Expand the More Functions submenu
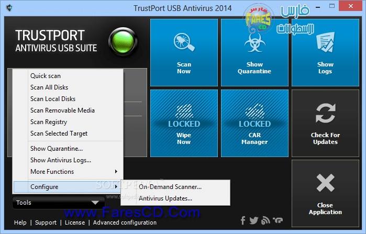Screen dimensions: 366x234 pyautogui.click(x=68, y=172)
